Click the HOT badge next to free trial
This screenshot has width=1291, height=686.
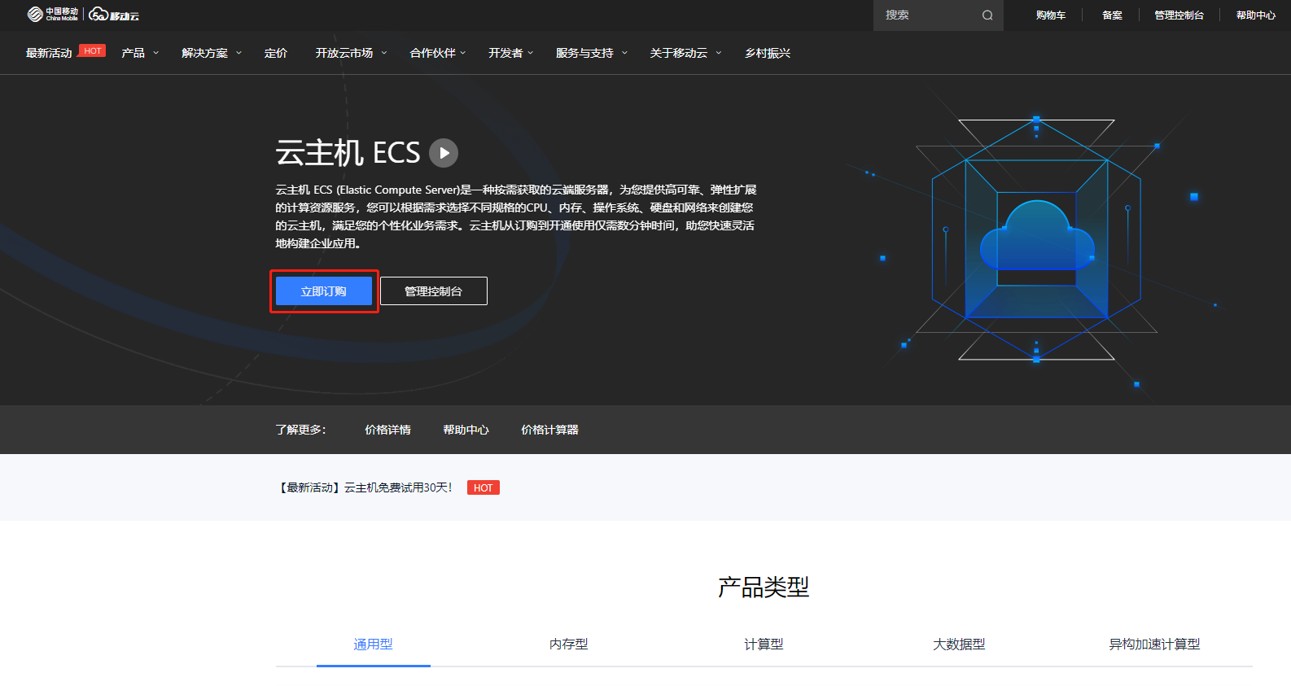click(484, 487)
